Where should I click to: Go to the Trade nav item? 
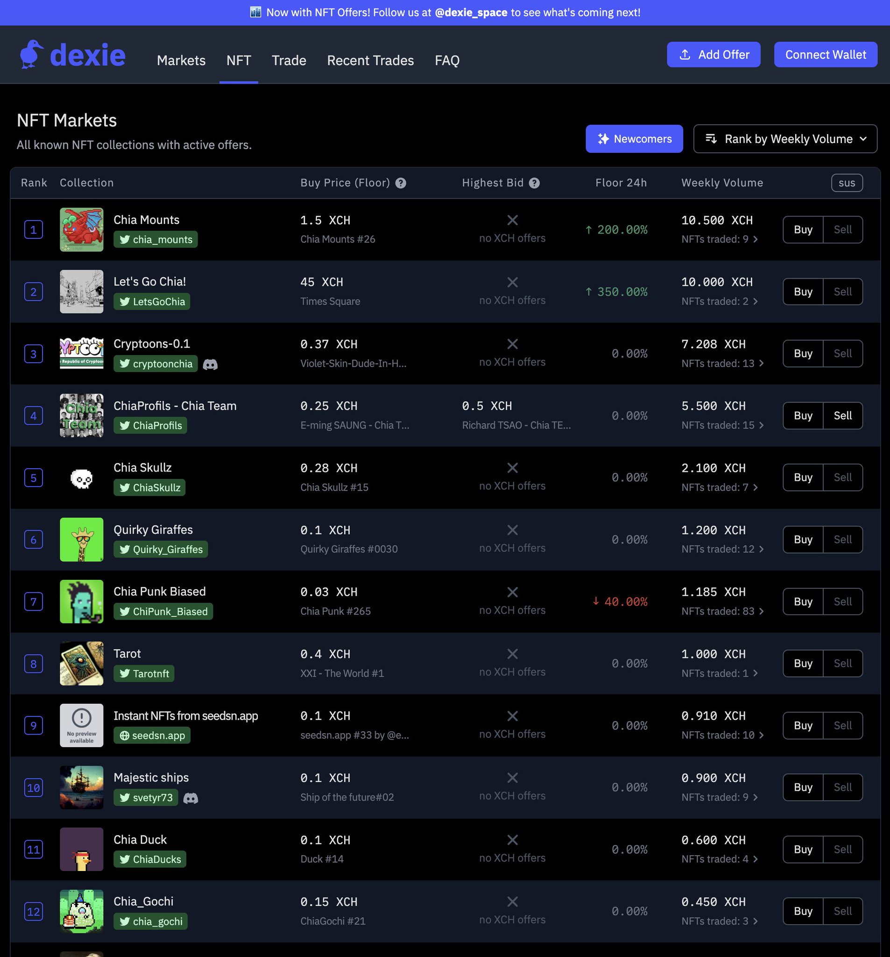pos(289,60)
